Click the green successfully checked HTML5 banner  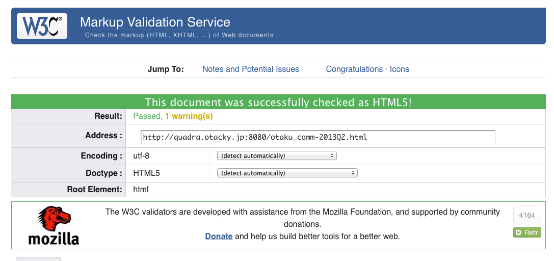coord(278,102)
